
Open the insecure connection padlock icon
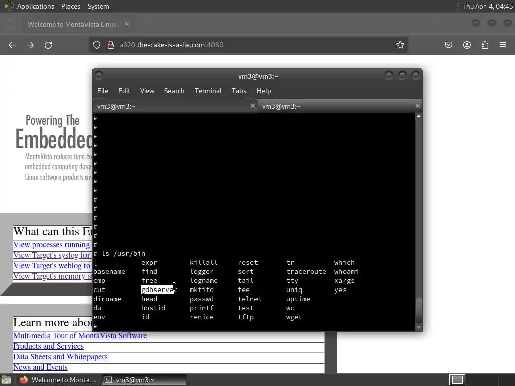111,45
